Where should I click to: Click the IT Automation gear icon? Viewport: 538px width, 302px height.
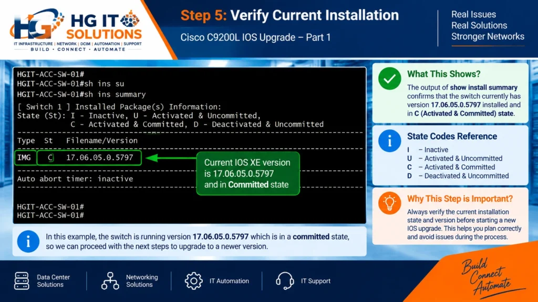194,281
